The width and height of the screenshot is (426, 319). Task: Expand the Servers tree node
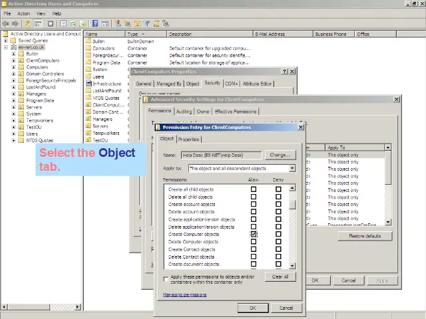(13, 107)
